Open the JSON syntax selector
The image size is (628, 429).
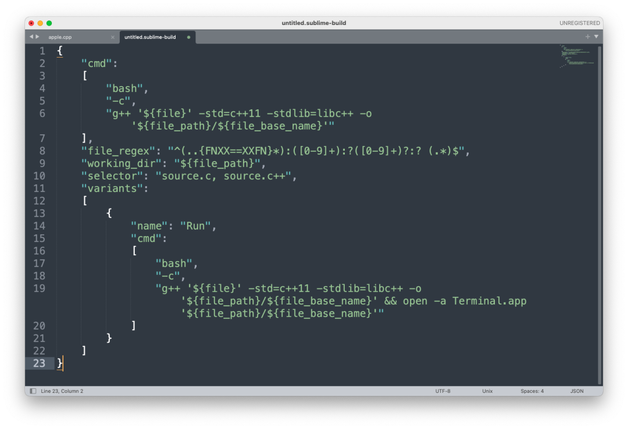pyautogui.click(x=577, y=391)
